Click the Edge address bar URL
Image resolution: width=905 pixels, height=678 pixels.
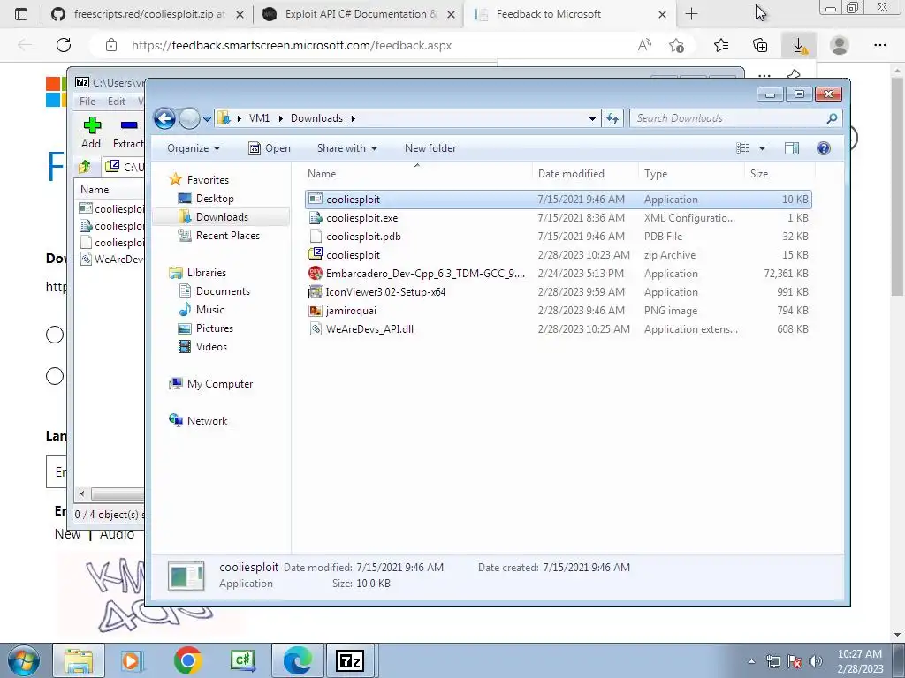[x=292, y=45]
